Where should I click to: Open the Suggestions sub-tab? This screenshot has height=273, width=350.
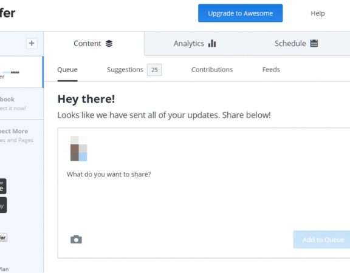click(125, 70)
